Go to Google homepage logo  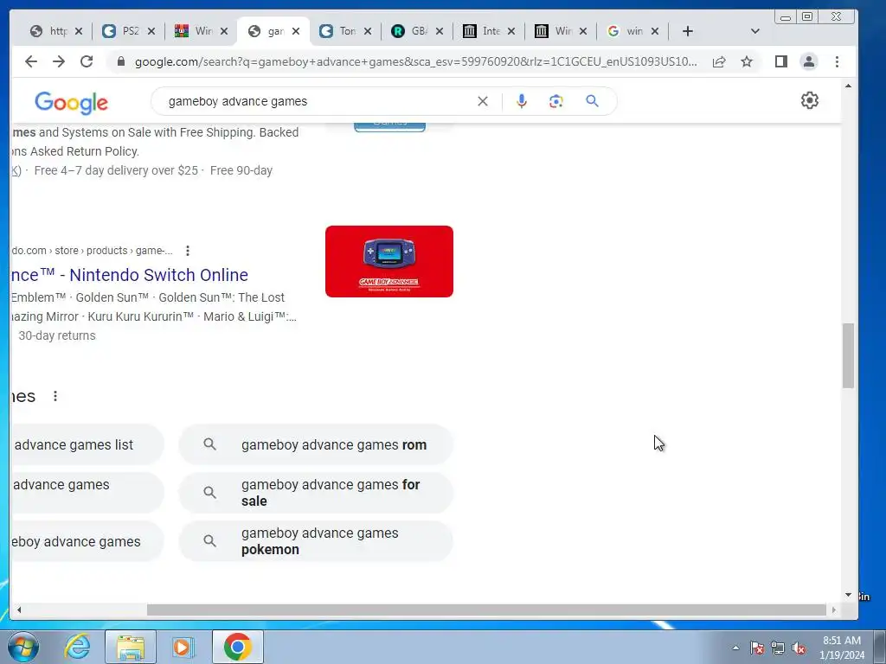point(71,102)
